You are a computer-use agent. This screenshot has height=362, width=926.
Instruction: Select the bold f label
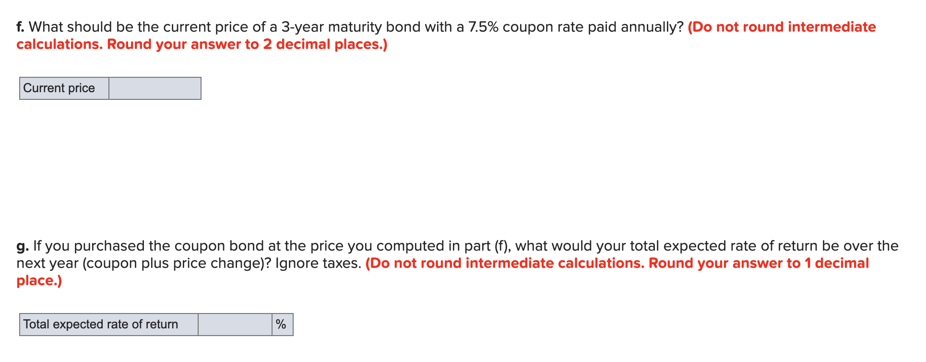click(x=21, y=27)
